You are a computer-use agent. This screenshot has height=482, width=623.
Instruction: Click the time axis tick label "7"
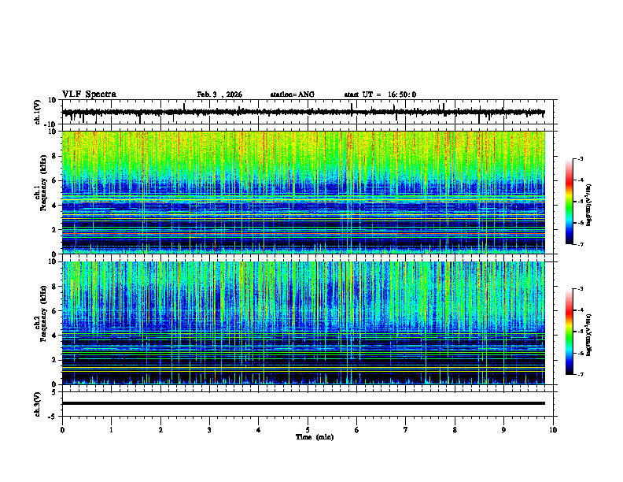click(406, 430)
